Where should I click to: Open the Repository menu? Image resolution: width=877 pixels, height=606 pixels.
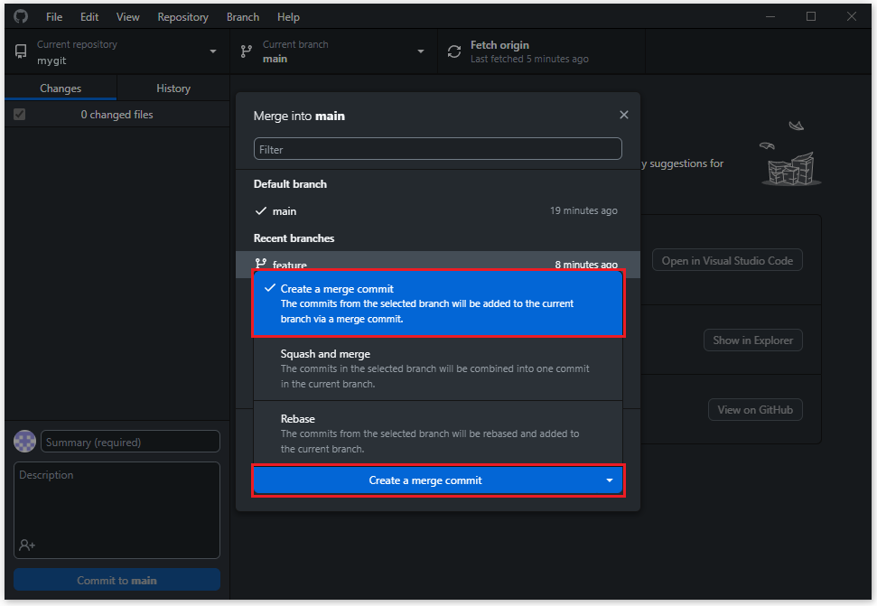tap(182, 17)
